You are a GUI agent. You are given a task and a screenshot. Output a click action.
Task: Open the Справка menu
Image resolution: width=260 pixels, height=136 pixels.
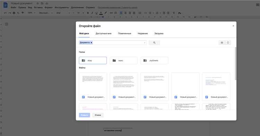pyautogui.click(x=90, y=8)
